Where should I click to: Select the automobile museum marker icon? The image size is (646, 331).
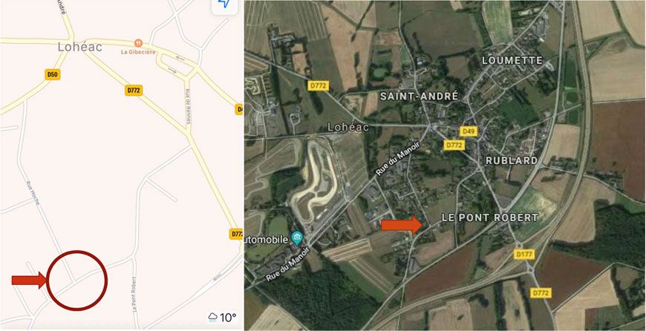click(296, 237)
